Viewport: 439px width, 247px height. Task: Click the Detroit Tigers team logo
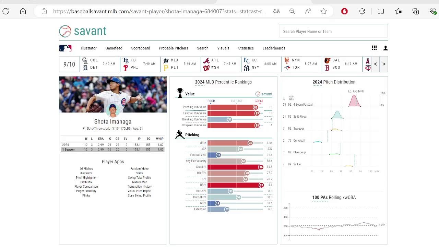(x=85, y=68)
